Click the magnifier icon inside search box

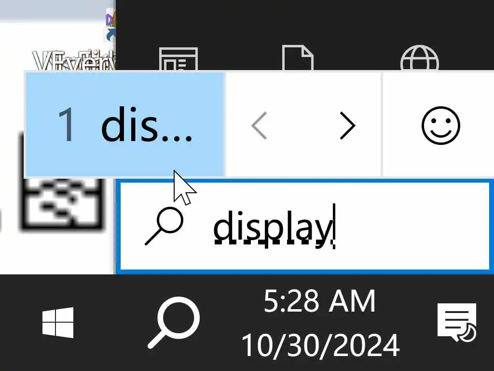(164, 226)
